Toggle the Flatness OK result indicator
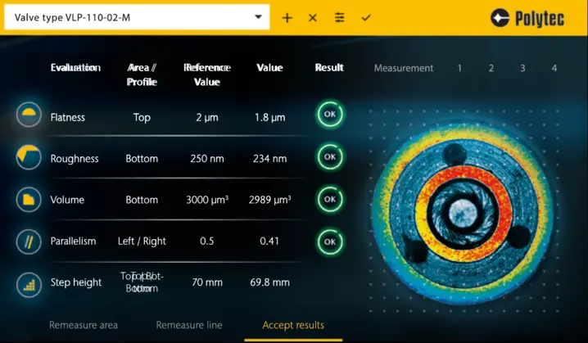This screenshot has height=343, width=588. tap(330, 115)
